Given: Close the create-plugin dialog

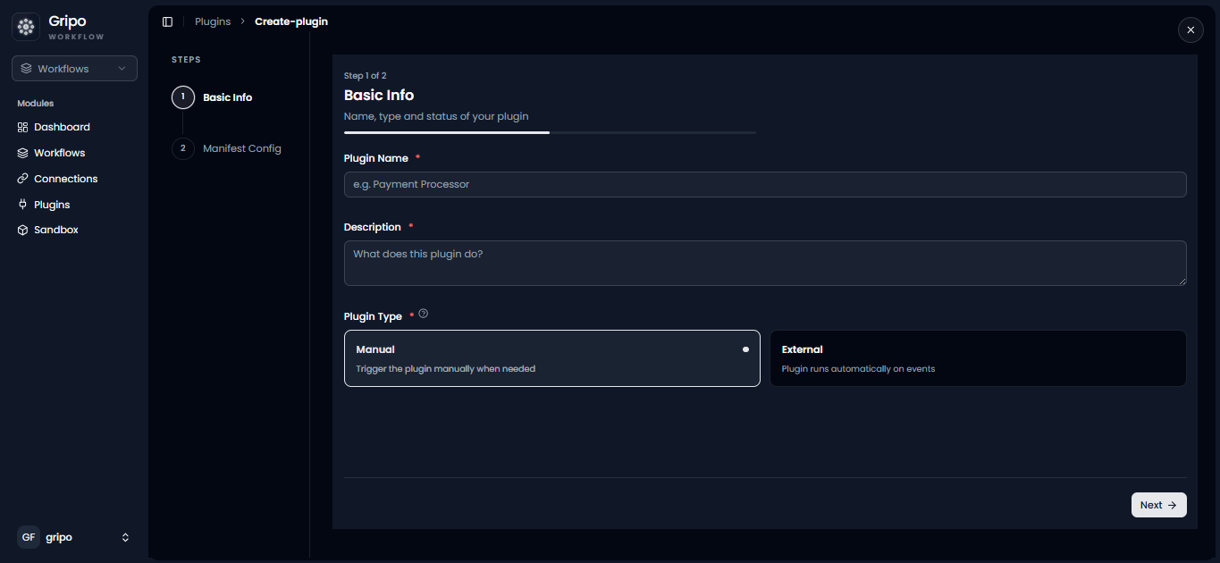Looking at the screenshot, I should [1190, 29].
